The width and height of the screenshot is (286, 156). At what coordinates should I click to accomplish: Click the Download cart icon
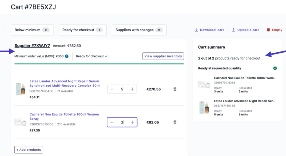pos(197,30)
